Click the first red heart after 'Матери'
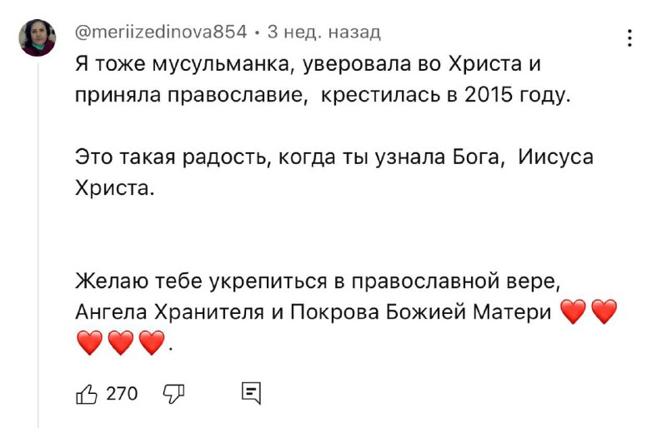The height and width of the screenshot is (428, 667). 574,311
